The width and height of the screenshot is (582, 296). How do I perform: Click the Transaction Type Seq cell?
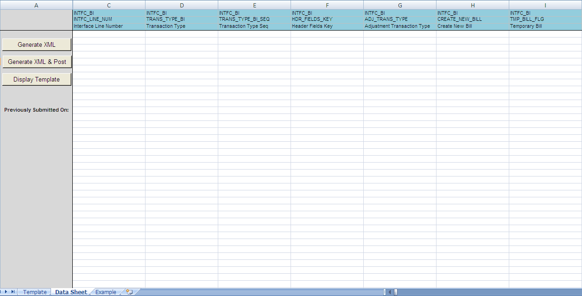(254, 26)
